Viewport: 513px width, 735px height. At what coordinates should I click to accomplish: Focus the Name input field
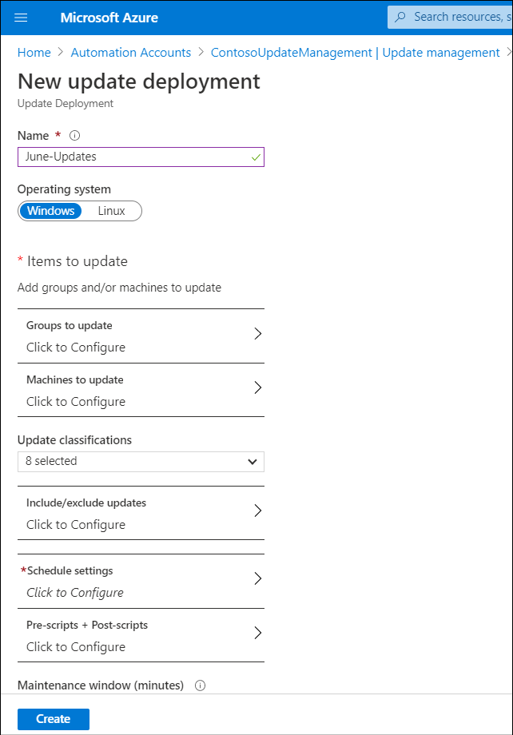click(141, 157)
